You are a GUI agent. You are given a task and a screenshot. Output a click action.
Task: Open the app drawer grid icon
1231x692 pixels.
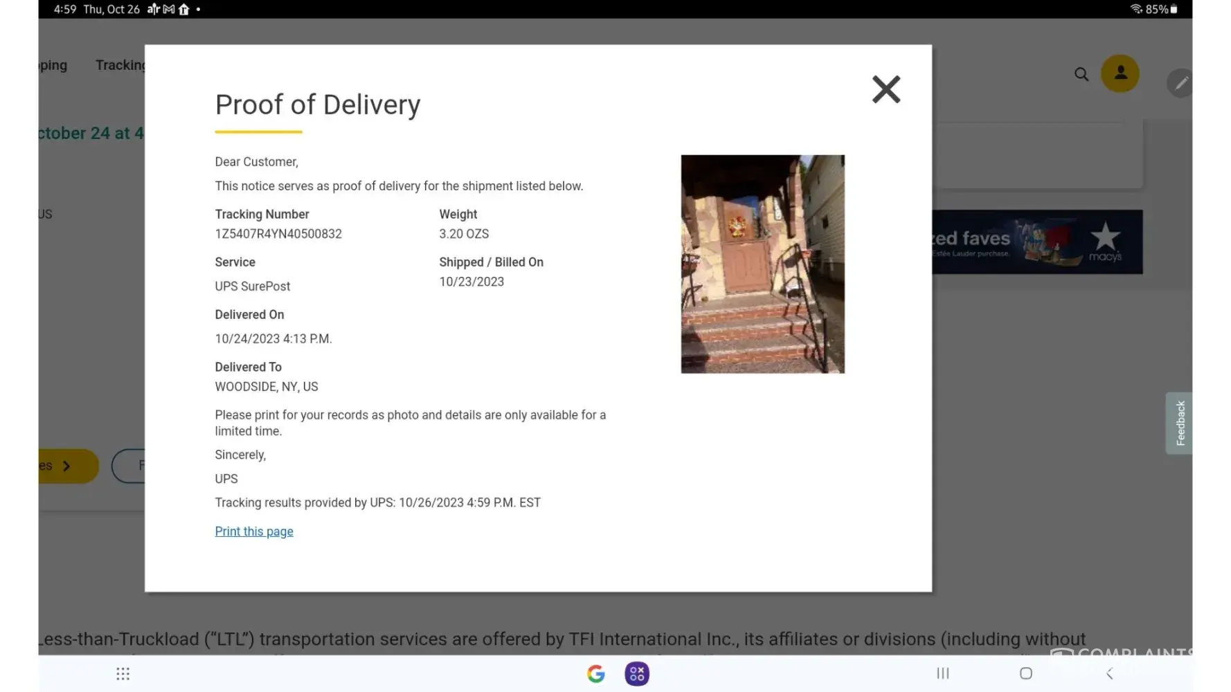[123, 673]
